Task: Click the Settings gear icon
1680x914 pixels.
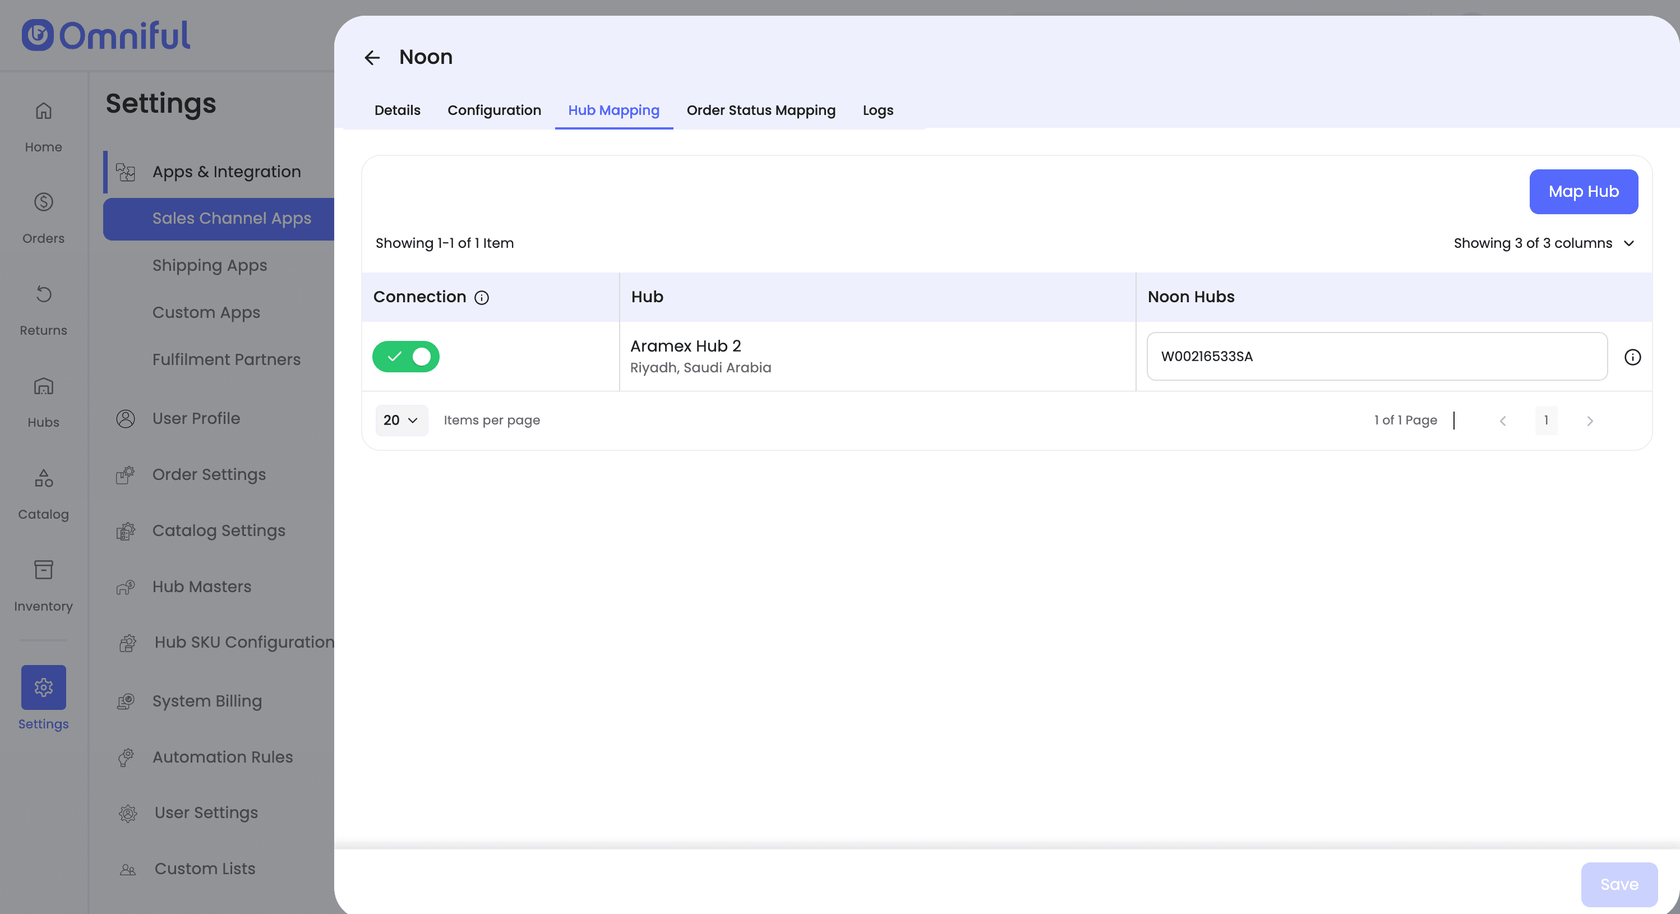Action: 43,687
